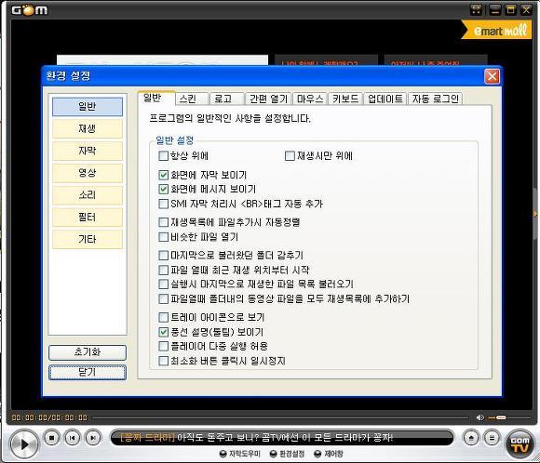This screenshot has height=463, width=540.
Task: Select 필터 category in the left list
Action: point(88,217)
